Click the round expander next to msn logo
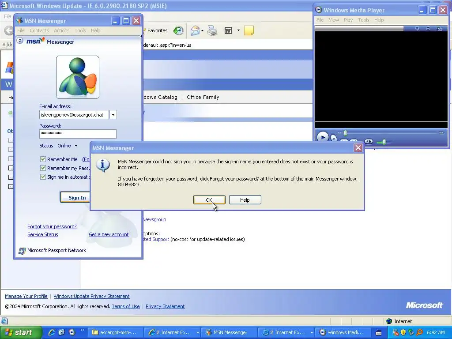Screen dimensions: 452x339 (x=19, y=41)
